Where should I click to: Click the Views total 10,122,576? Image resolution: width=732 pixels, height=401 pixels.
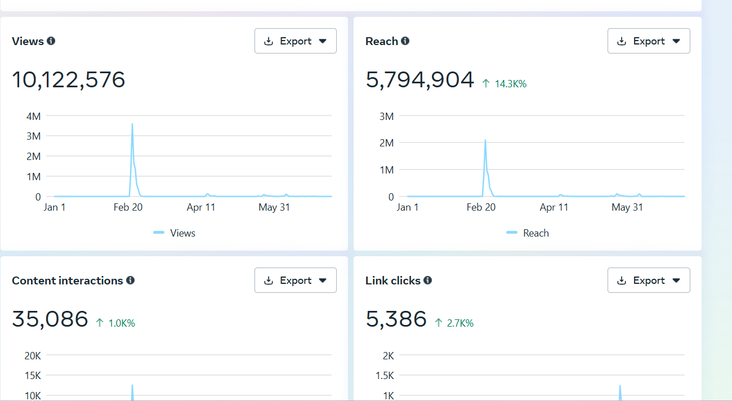69,80
